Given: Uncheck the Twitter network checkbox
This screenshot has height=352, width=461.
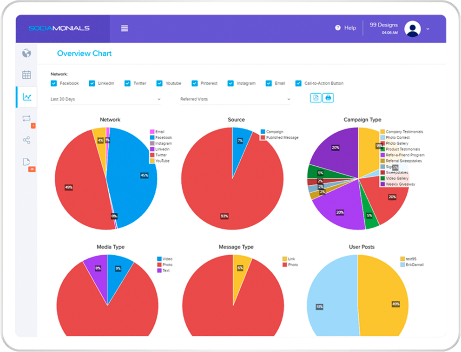Looking at the screenshot, I should coord(127,83).
